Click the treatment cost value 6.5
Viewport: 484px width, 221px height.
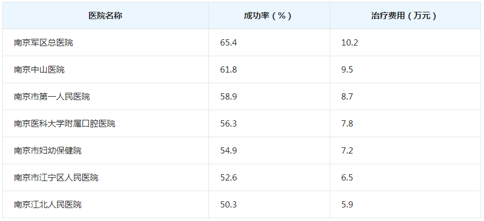[x=347, y=178]
